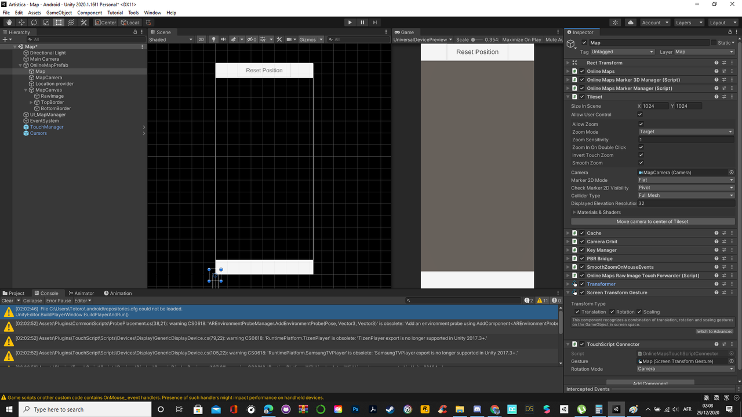
Task: Toggle 2D view mode in Scene
Action: [201, 39]
